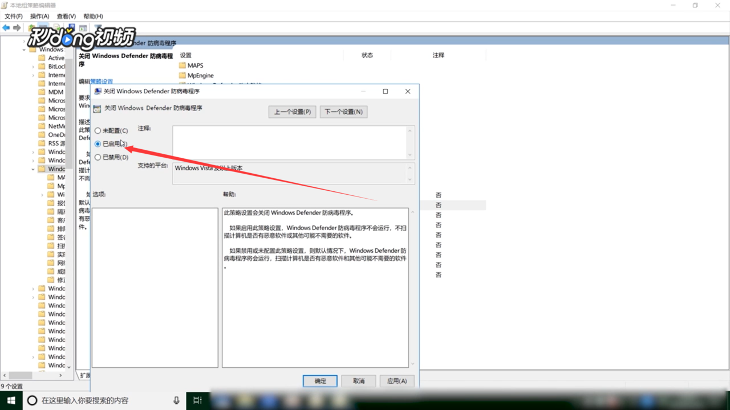Select the Disabled radio option
The image size is (730, 410).
98,157
